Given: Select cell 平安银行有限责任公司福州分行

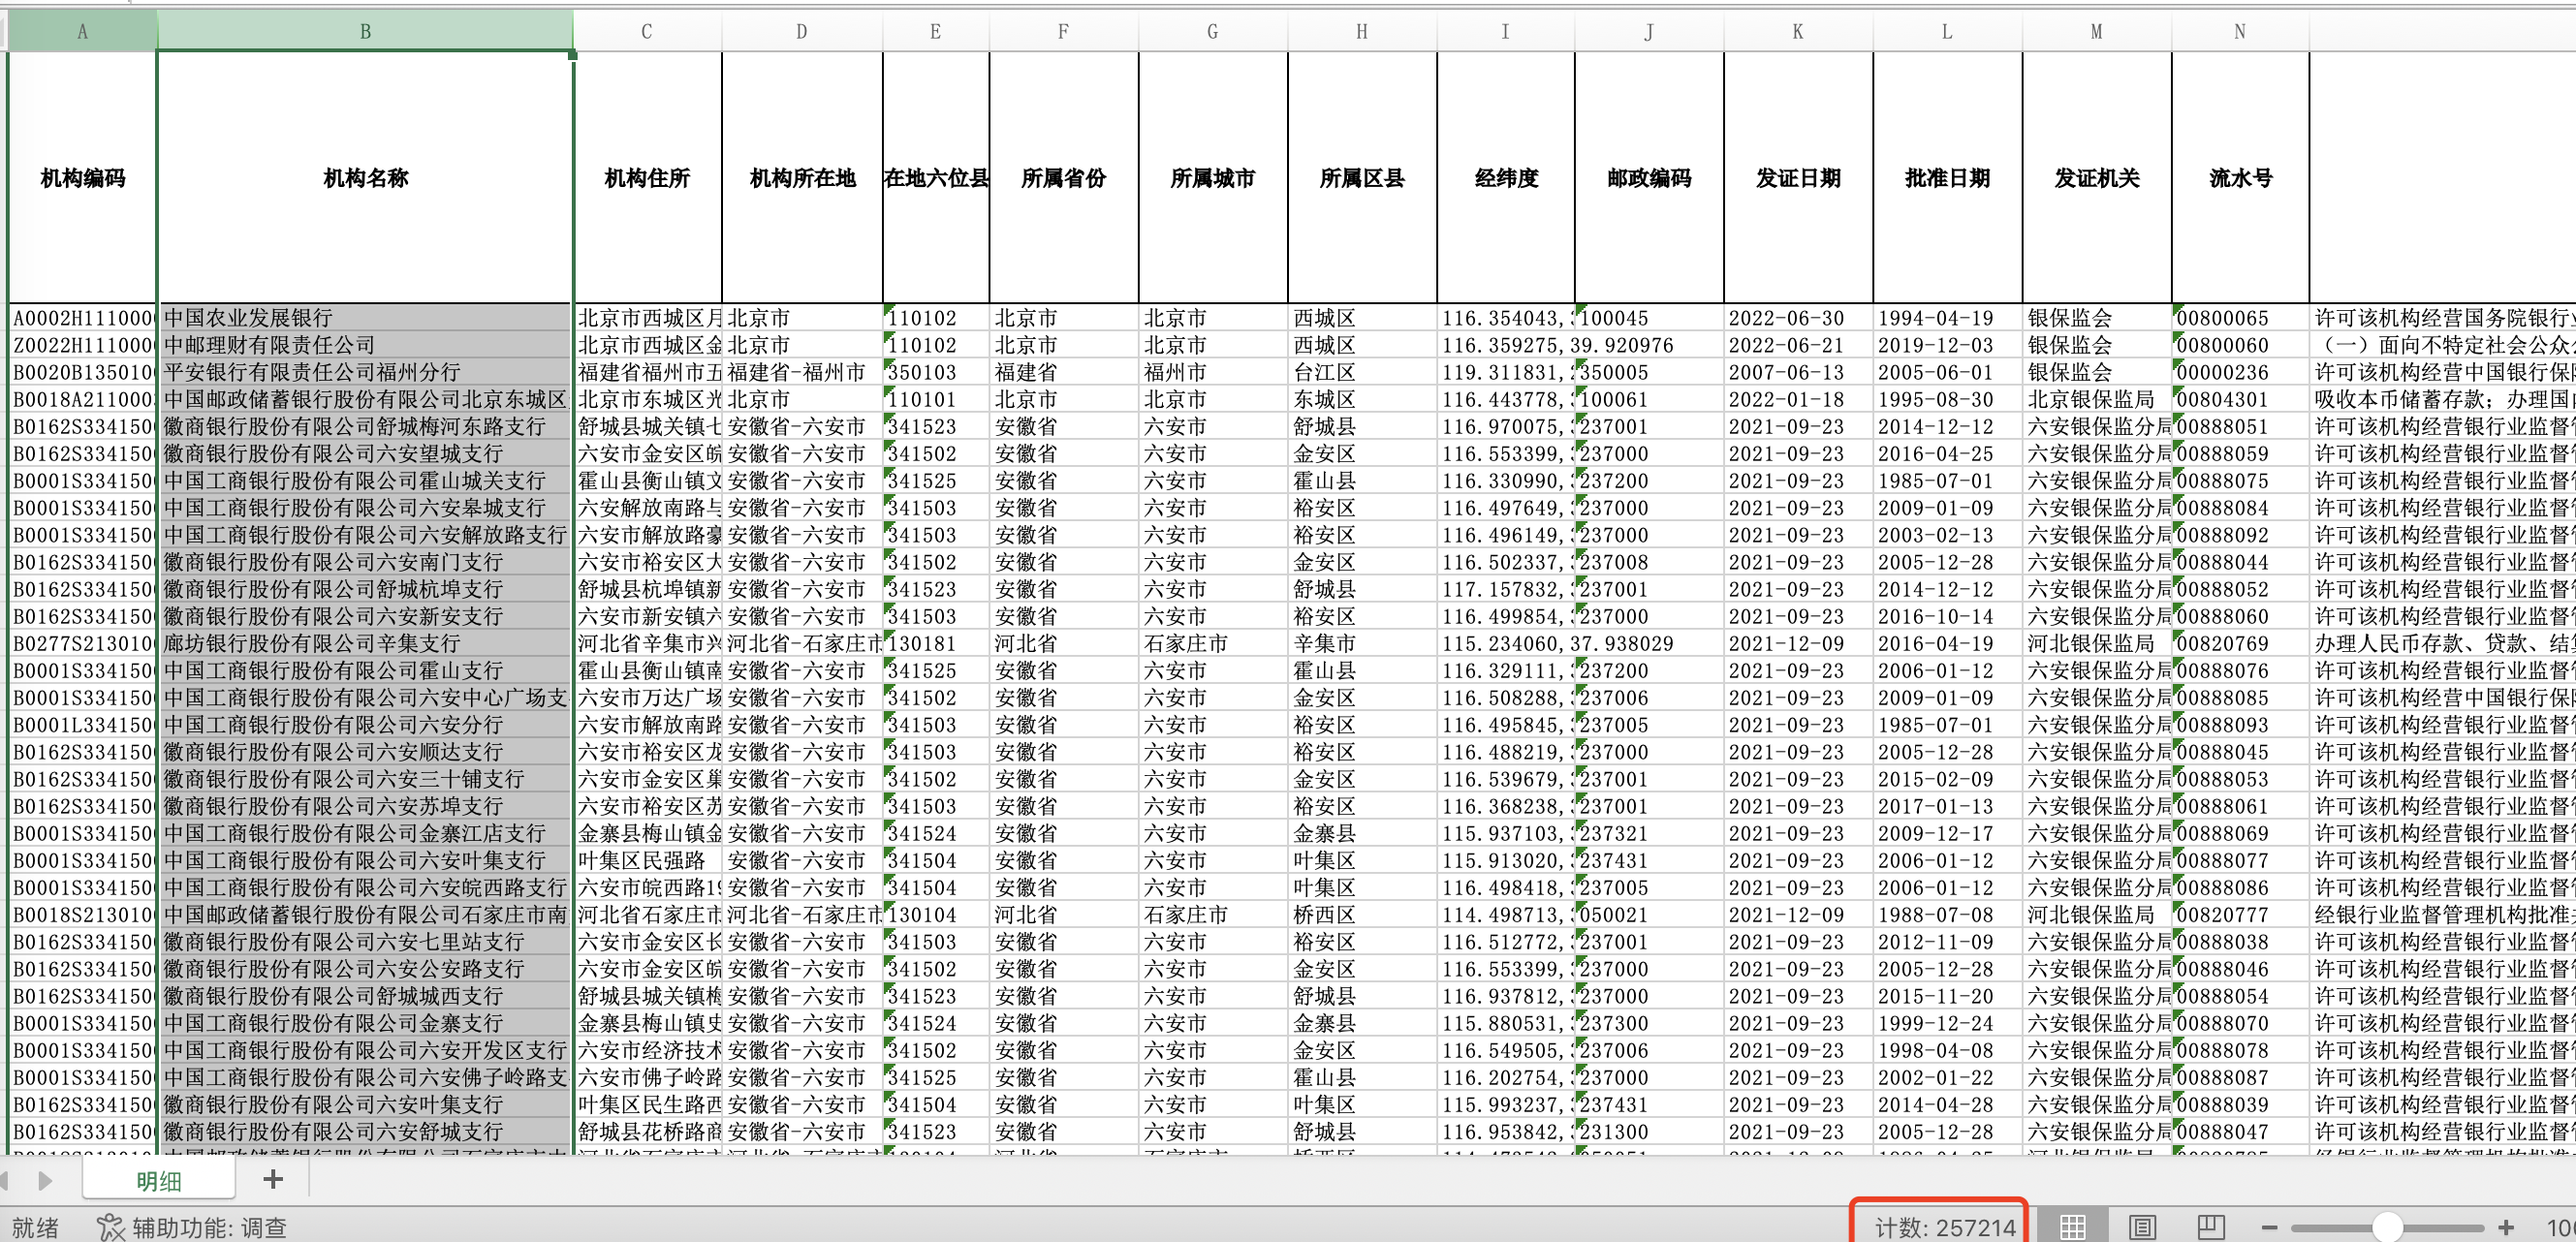Looking at the screenshot, I should coord(365,372).
